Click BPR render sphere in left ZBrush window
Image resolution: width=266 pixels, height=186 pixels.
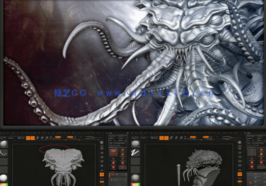[x=102, y=143]
